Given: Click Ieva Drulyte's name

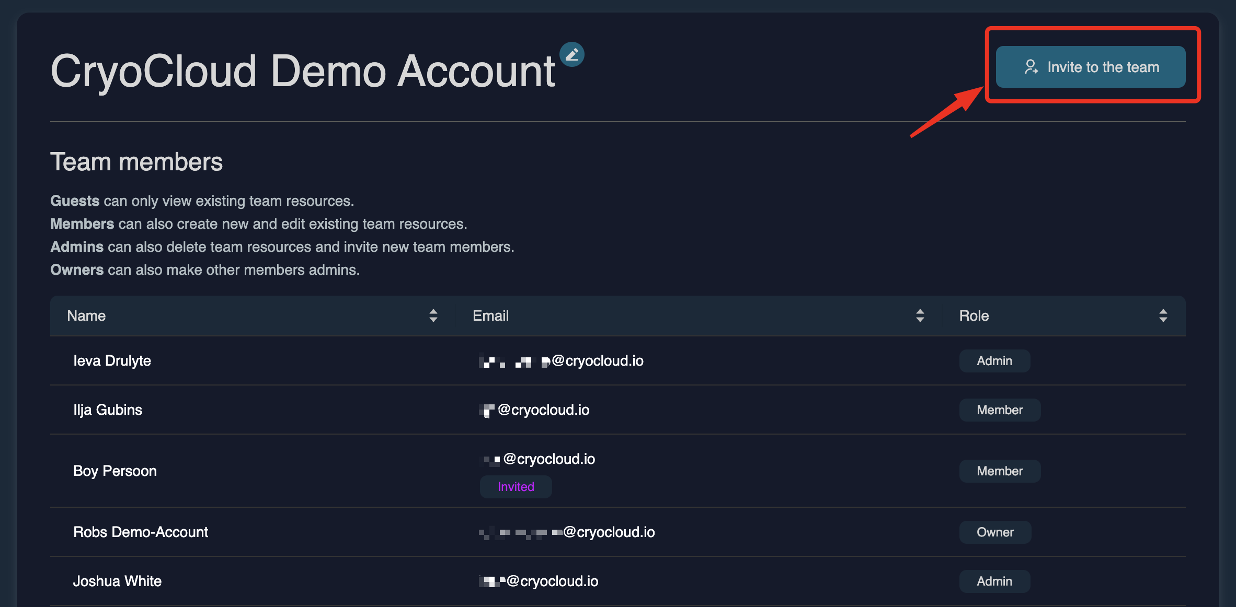Looking at the screenshot, I should coord(112,361).
